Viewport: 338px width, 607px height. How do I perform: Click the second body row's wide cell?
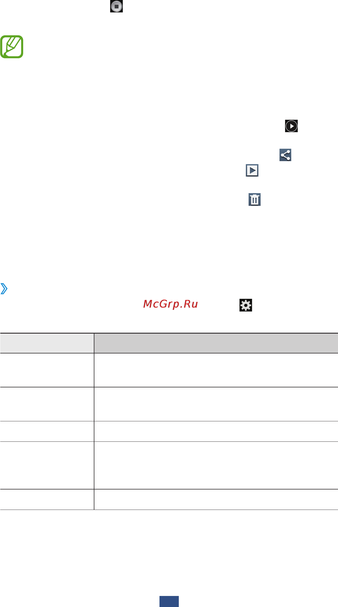pos(216,404)
